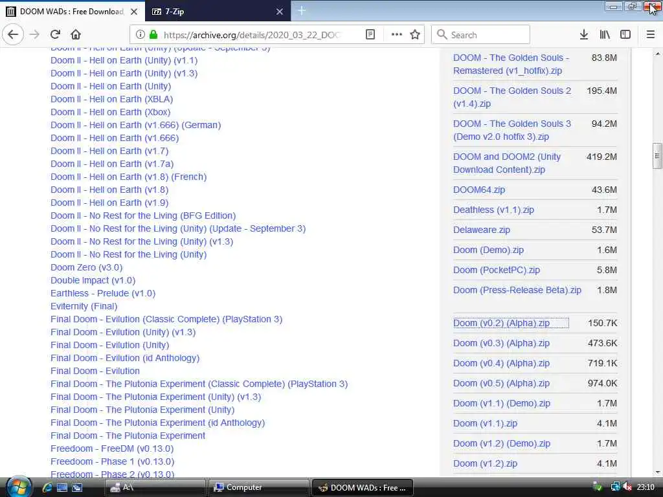663x497 pixels.
Task: Open the Library bookshelf icon
Action: click(x=605, y=35)
